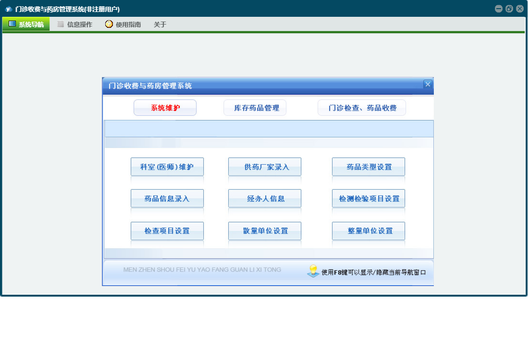Open 整量单位设置
The width and height of the screenshot is (528, 347).
coord(368,231)
